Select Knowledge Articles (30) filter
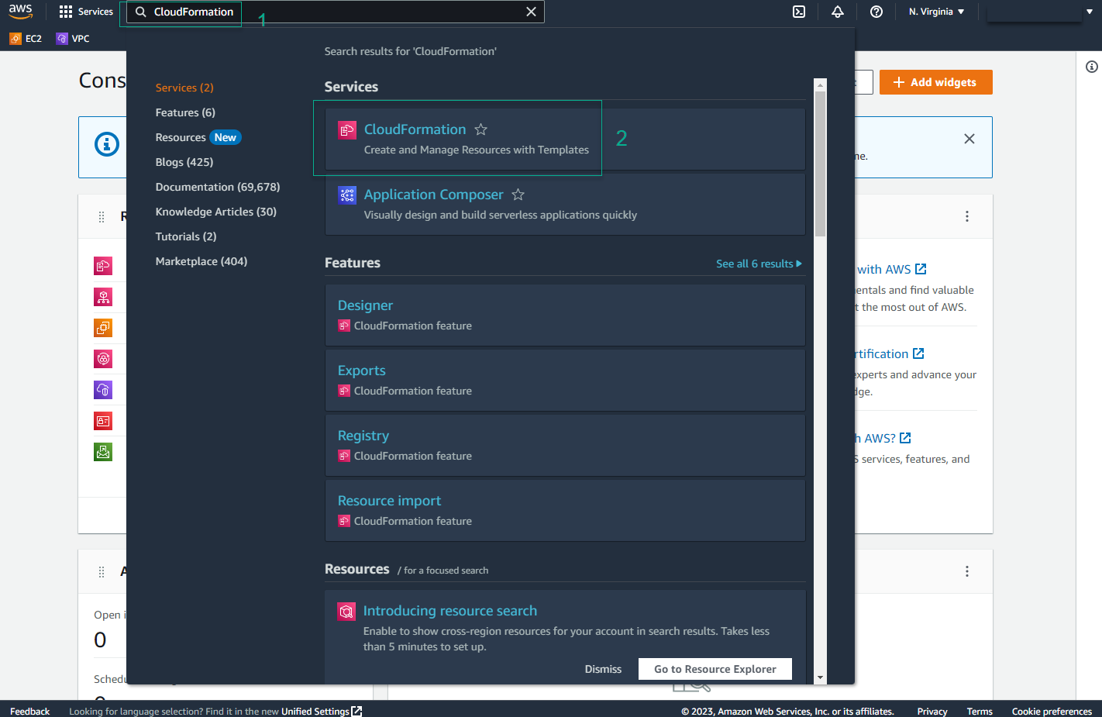 pyautogui.click(x=215, y=212)
